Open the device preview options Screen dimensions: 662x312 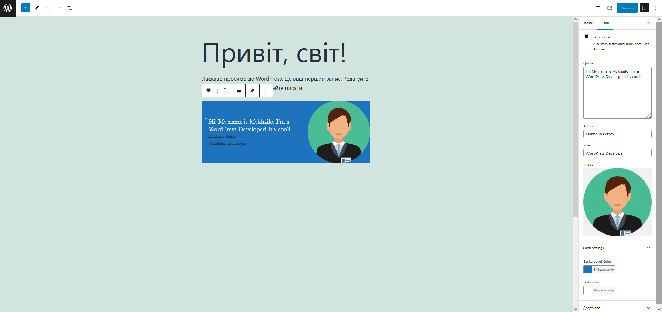click(598, 8)
